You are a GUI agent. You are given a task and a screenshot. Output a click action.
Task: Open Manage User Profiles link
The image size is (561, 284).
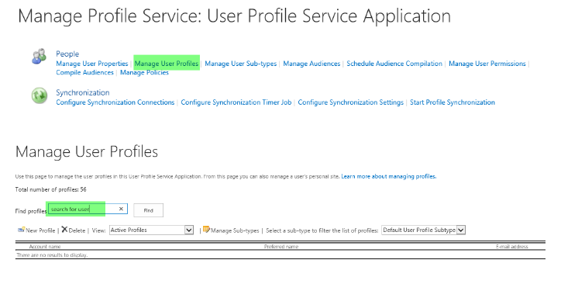[x=167, y=64]
